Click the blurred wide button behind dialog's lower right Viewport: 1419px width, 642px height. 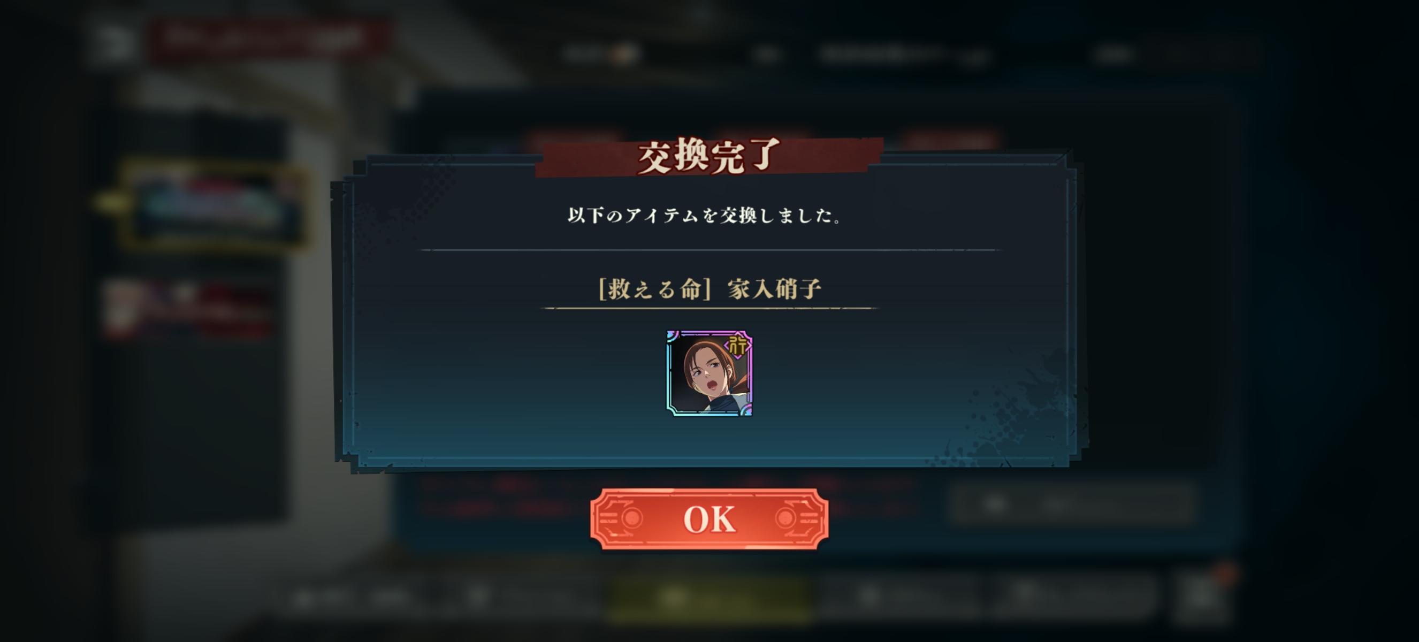[1071, 504]
